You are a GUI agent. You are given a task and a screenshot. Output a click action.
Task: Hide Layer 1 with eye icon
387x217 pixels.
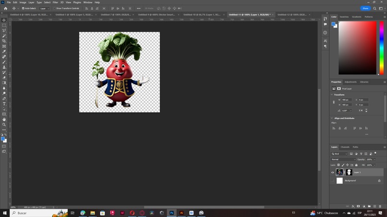pos(332,172)
